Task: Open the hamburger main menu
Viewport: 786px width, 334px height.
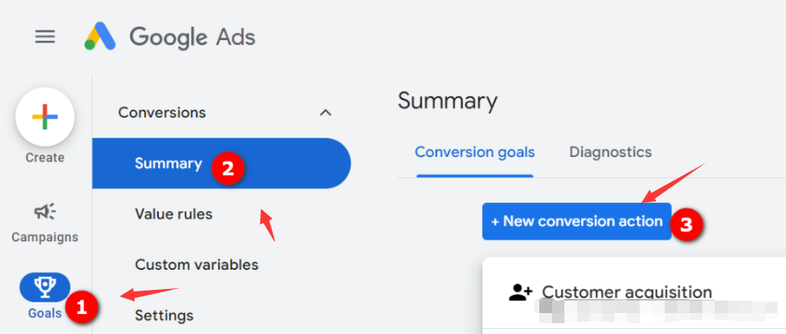Action: (44, 37)
